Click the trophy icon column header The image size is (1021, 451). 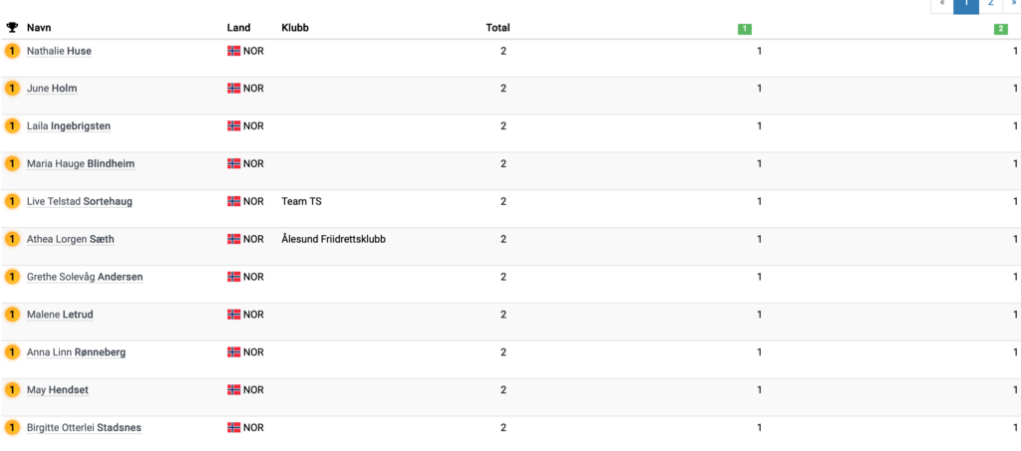[x=12, y=28]
